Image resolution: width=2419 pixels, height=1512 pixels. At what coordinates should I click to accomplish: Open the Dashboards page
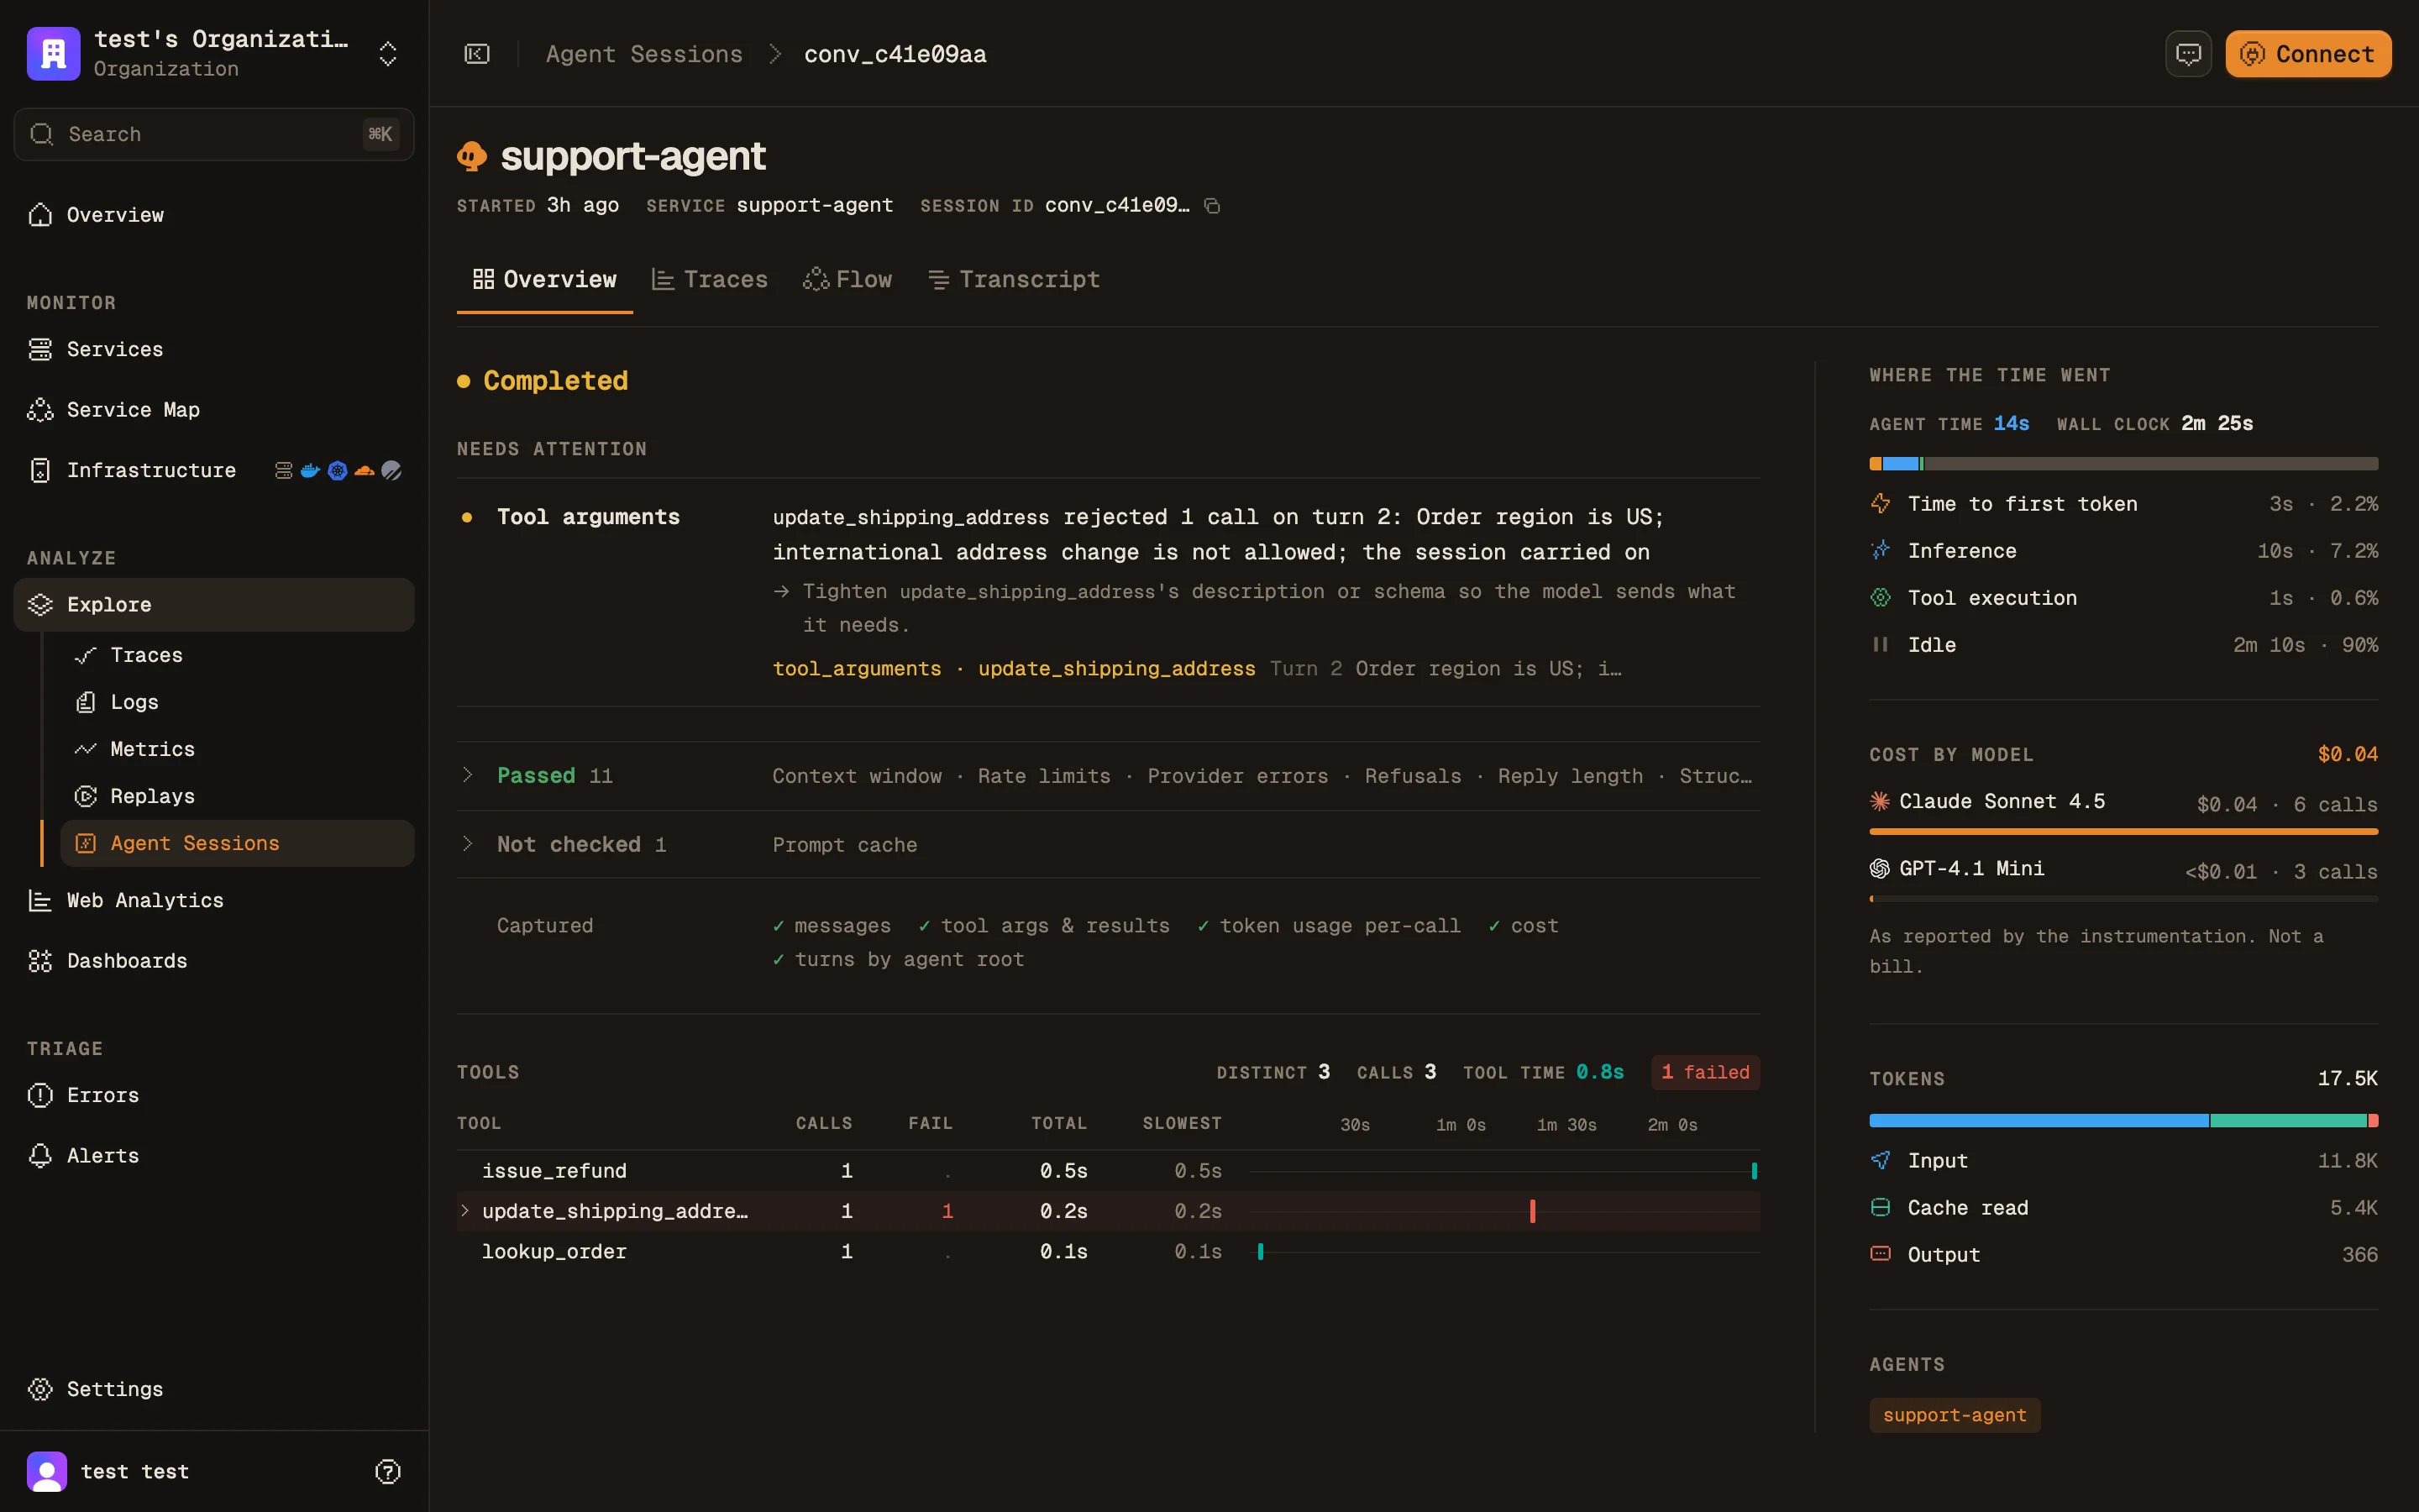click(214, 961)
